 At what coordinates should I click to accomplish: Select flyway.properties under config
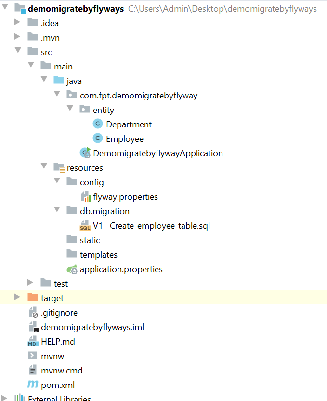pyautogui.click(x=126, y=197)
